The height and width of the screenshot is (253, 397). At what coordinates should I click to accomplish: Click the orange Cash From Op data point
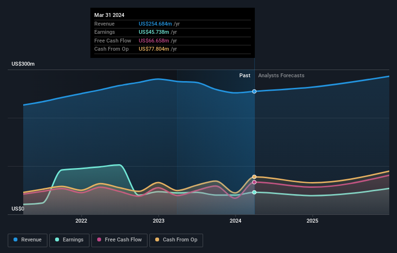pos(254,177)
